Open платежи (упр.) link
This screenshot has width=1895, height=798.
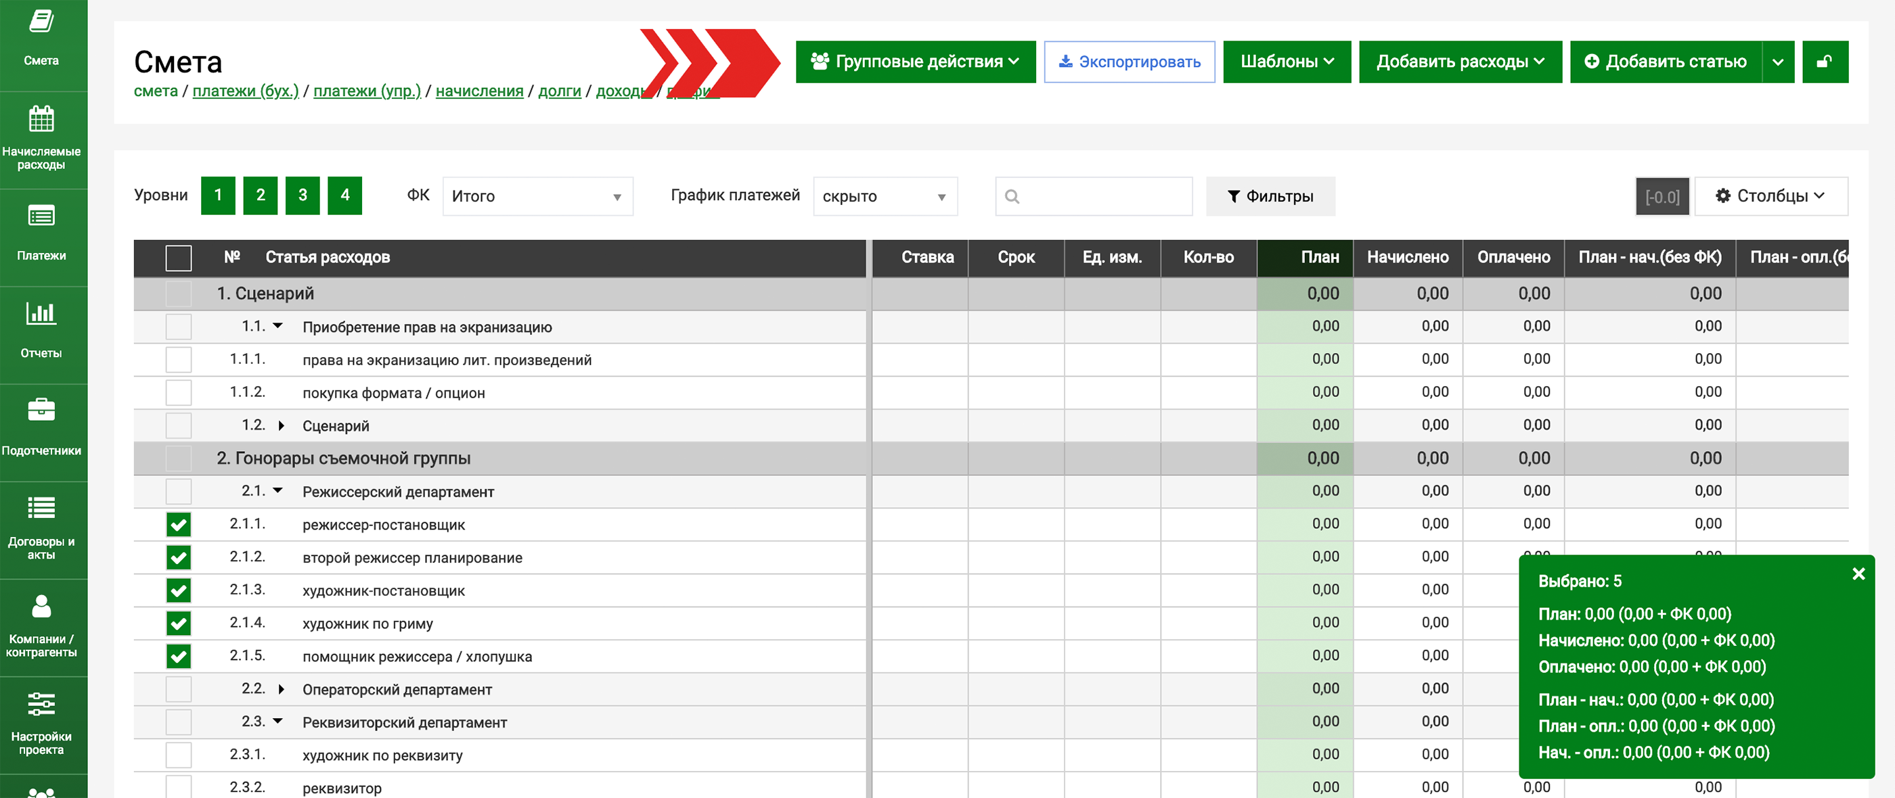(367, 91)
